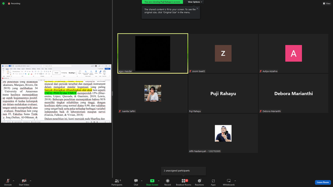
Task: Open the Apps panel
Action: (213, 182)
